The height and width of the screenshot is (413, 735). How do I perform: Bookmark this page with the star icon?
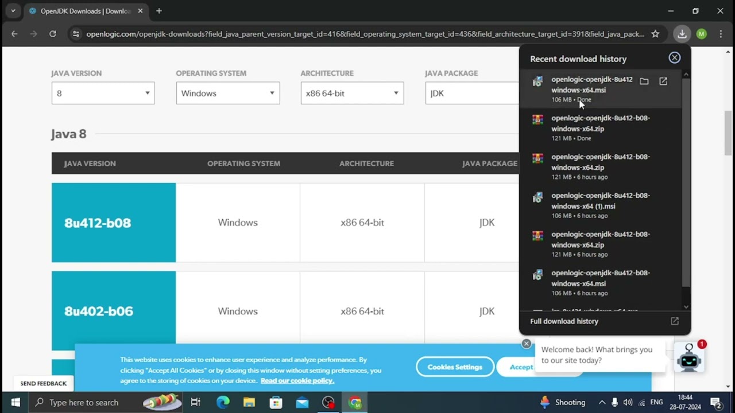655,34
